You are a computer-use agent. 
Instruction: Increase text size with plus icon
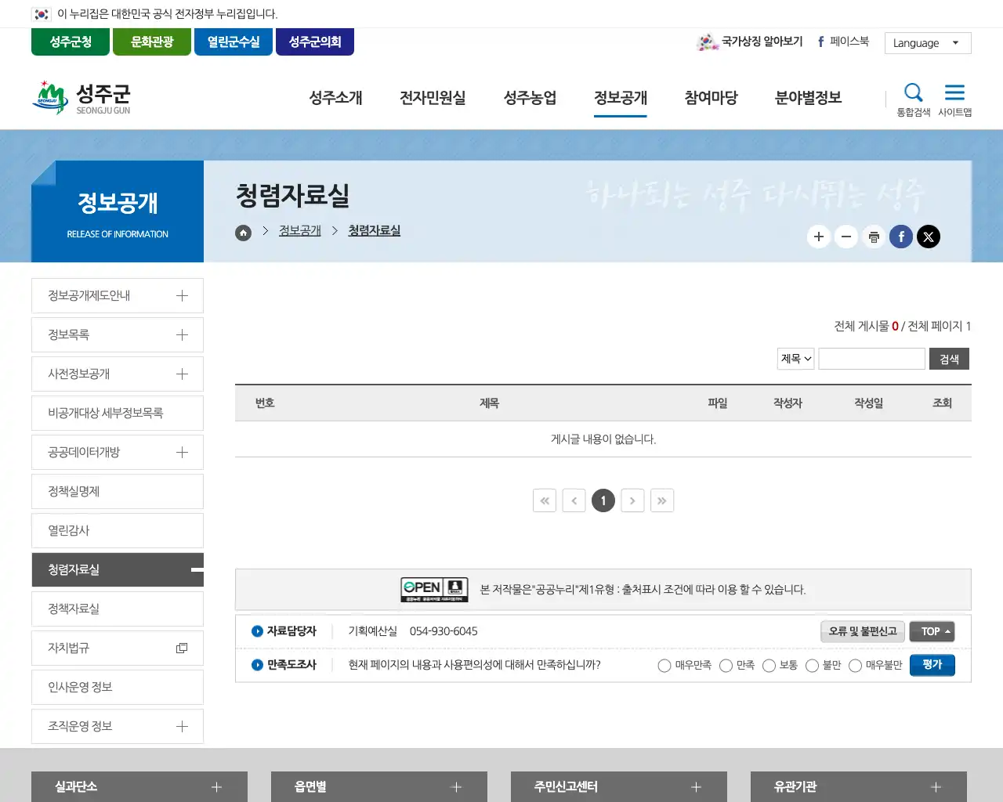click(x=819, y=237)
